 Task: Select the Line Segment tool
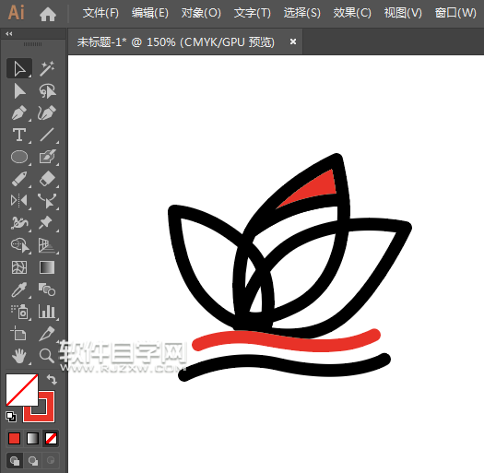coord(47,135)
